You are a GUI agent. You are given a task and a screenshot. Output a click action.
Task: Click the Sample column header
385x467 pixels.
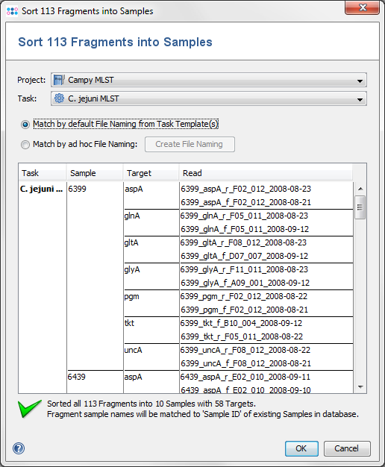[x=95, y=173]
